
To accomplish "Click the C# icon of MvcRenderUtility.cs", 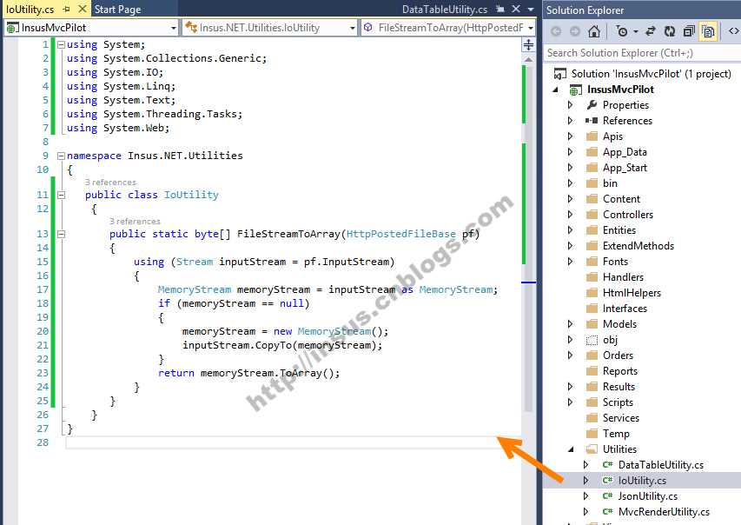I will pyautogui.click(x=608, y=511).
